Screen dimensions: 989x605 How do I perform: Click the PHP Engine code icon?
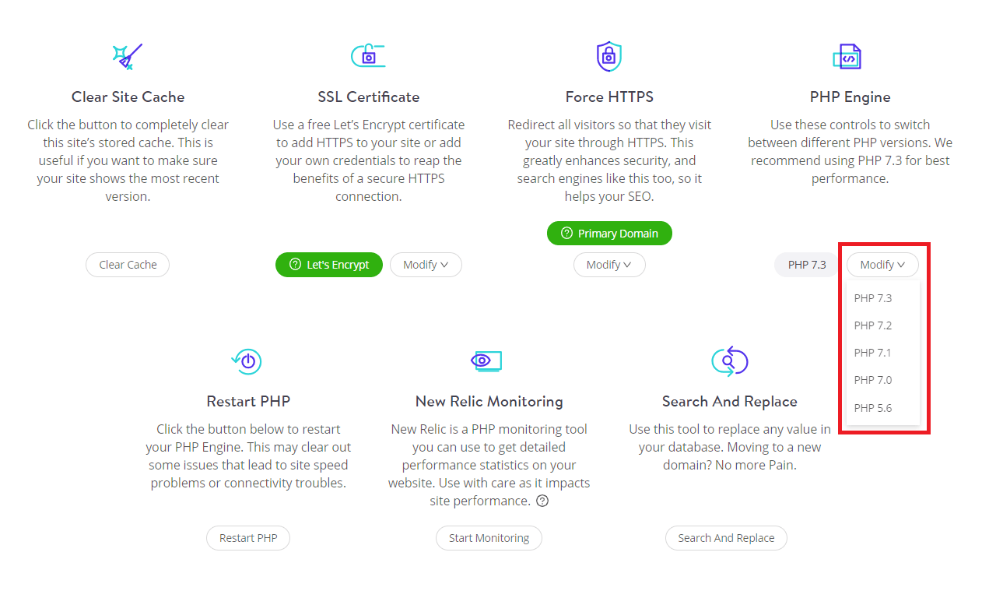[848, 56]
